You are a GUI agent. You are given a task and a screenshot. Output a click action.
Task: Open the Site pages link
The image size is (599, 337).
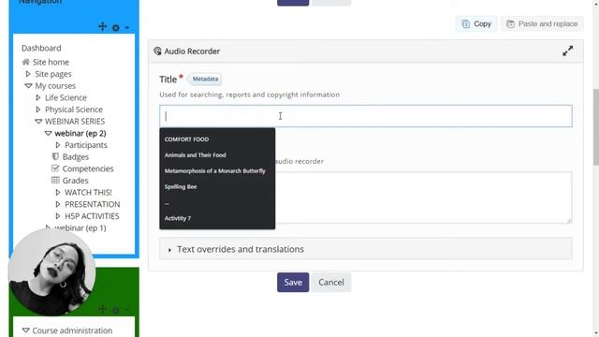pyautogui.click(x=53, y=74)
